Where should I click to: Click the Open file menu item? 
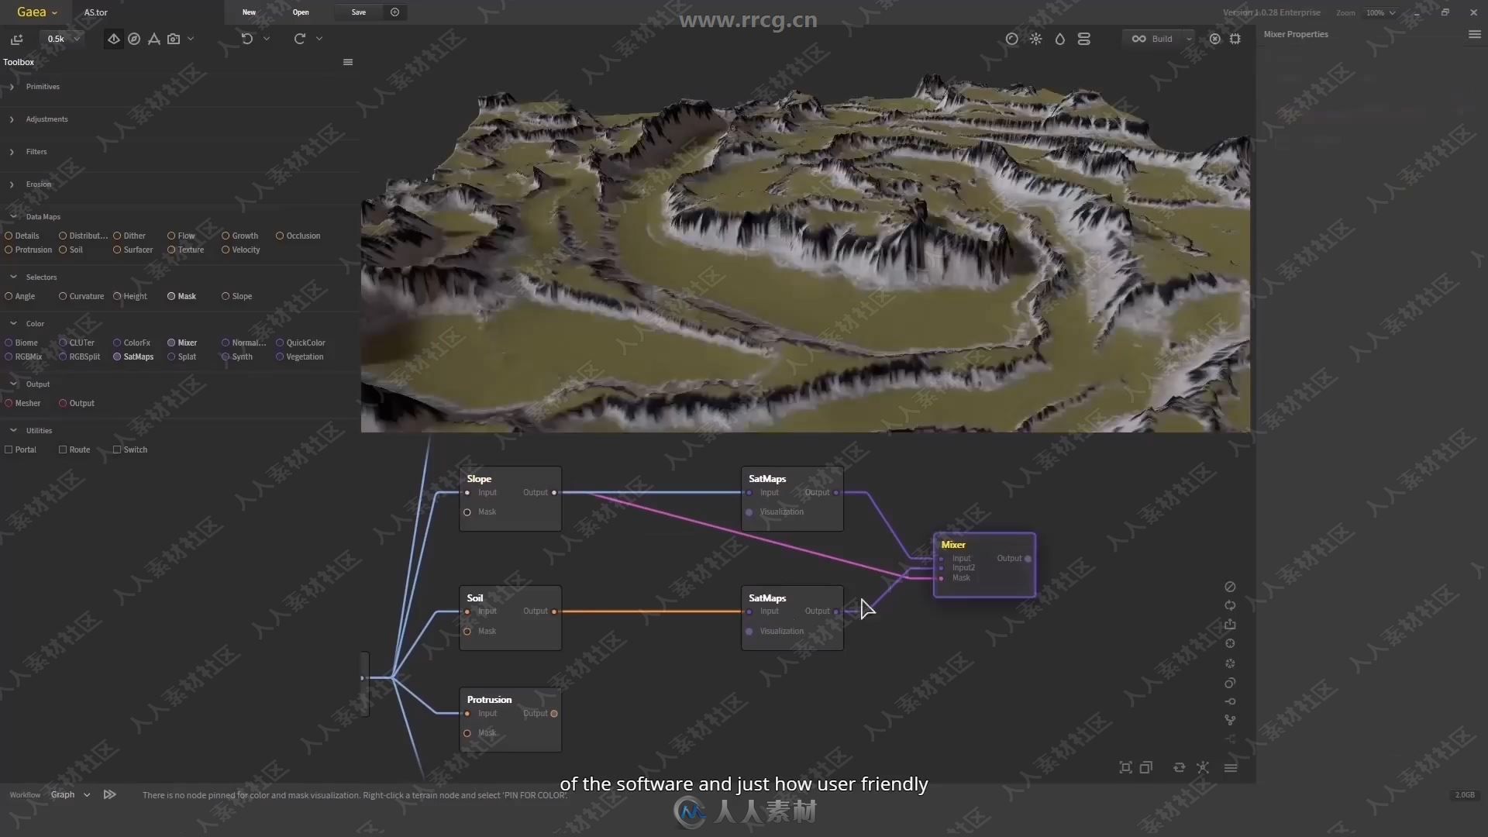[301, 12]
